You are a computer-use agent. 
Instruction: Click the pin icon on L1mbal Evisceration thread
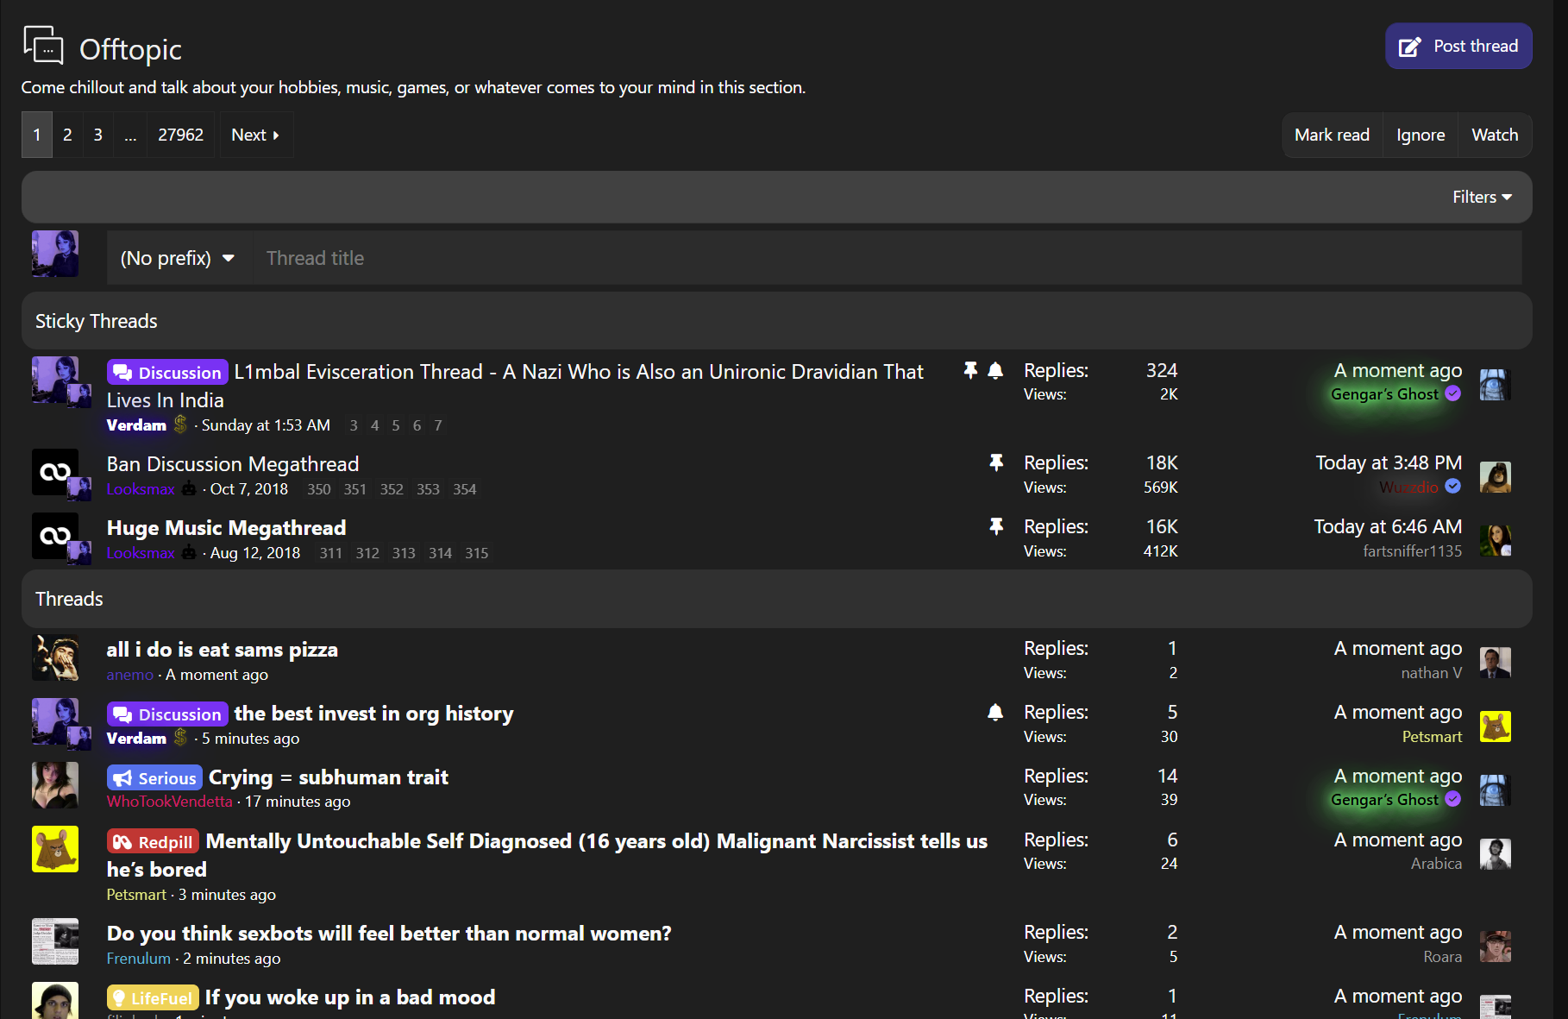click(970, 371)
